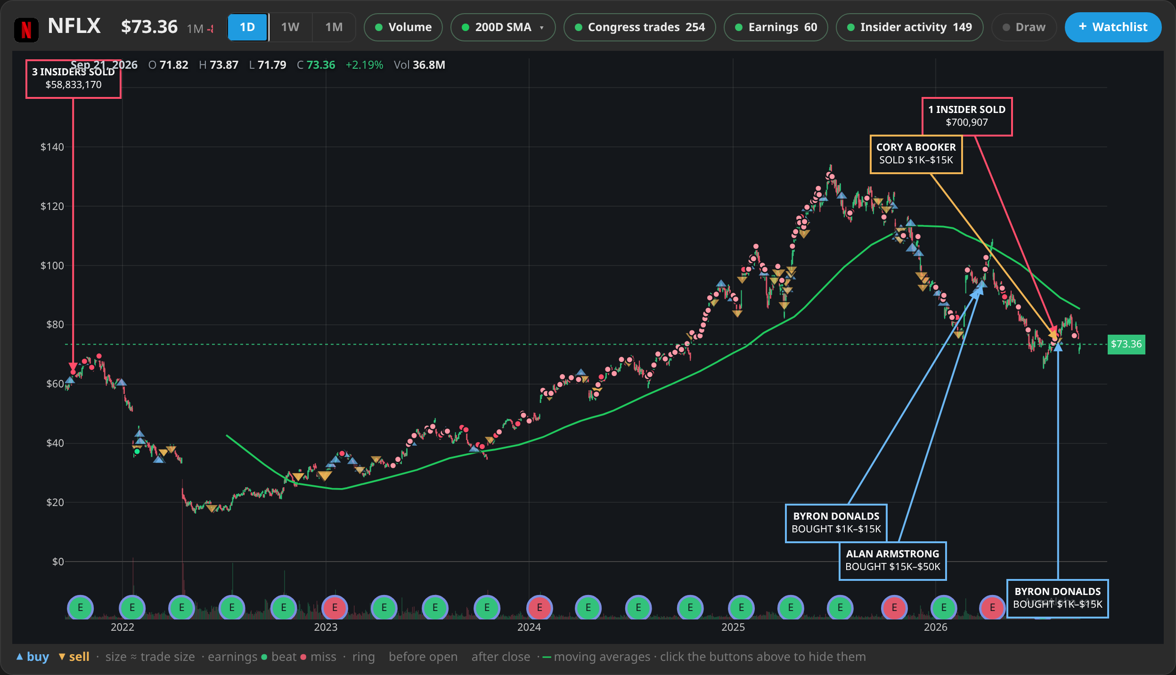Screen dimensions: 1176x675
Task: Open earnings marker directly above 2022 label
Action: point(132,608)
